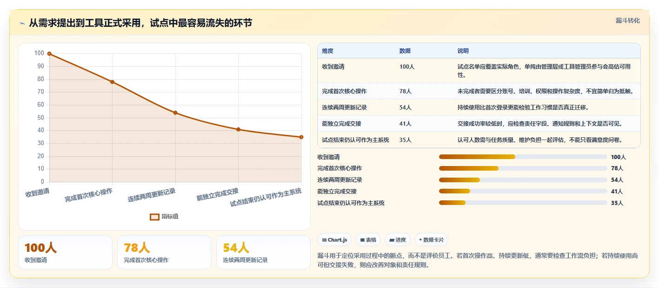Click the footer note starting 漏斗用于定位
This screenshot has height=288, width=659.
click(478, 260)
